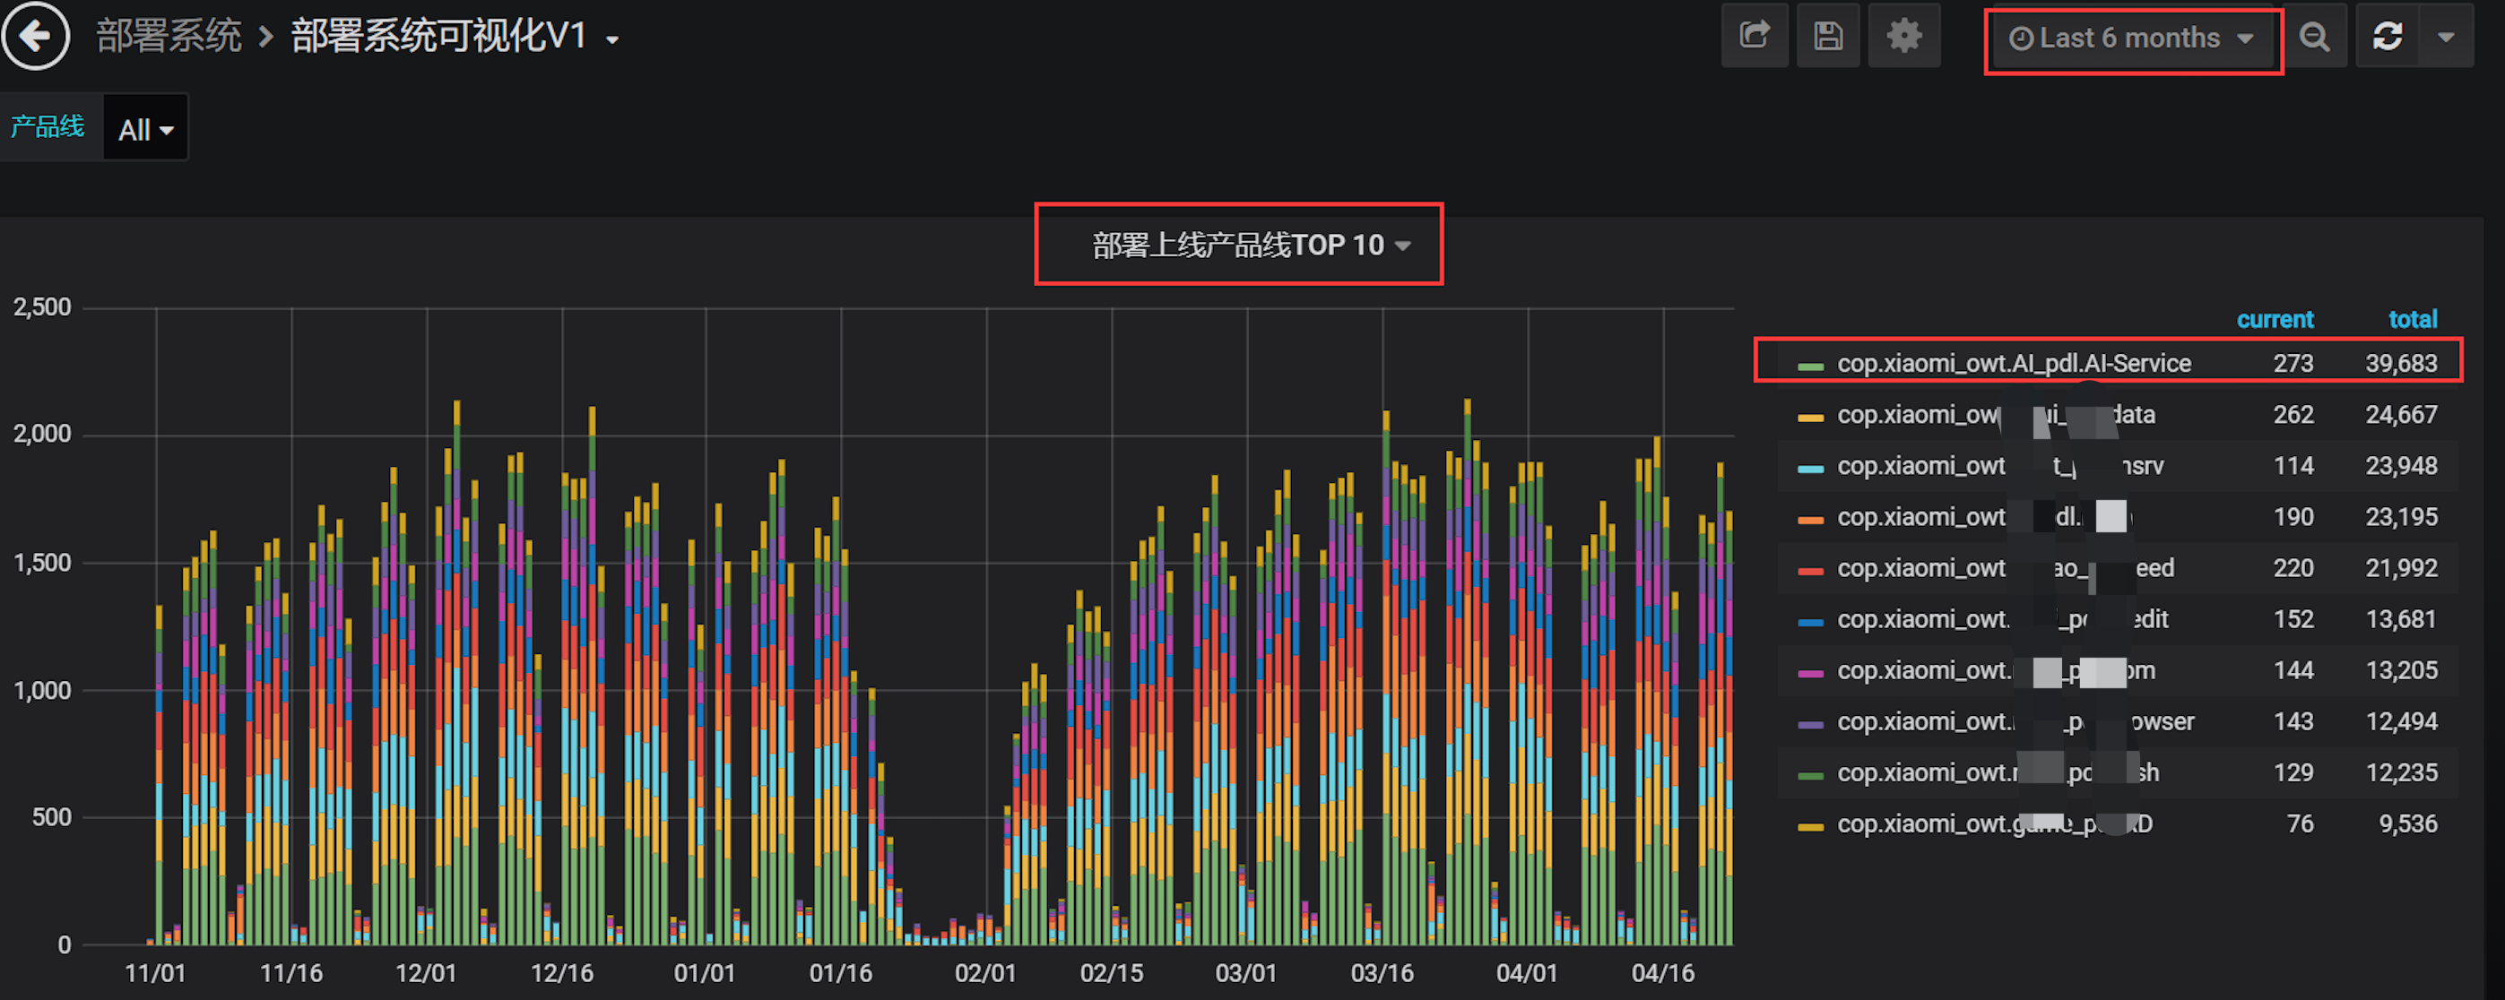Zoom out time range magnifier icon
Screen dimensions: 2505x1000
[x=2314, y=37]
